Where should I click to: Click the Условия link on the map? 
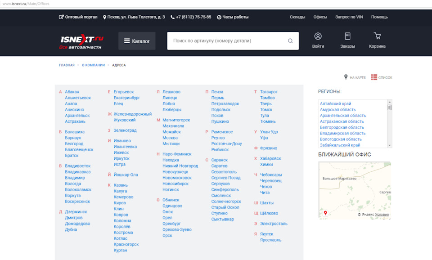(x=382, y=215)
